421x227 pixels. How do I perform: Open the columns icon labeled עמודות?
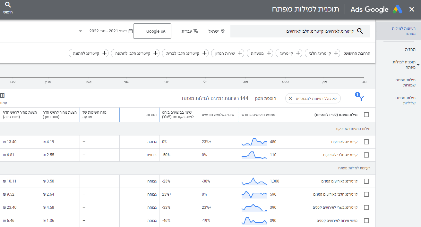click(x=3, y=95)
